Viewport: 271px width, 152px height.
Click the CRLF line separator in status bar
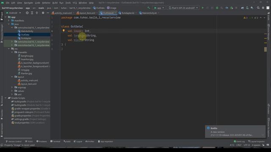(239, 145)
